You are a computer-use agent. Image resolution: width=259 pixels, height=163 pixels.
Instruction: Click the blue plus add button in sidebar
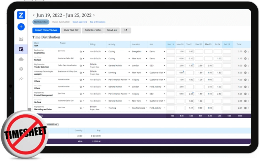[x=21, y=27]
